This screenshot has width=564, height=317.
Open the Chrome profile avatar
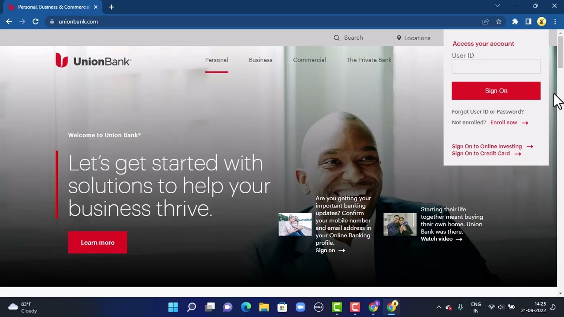click(x=542, y=22)
